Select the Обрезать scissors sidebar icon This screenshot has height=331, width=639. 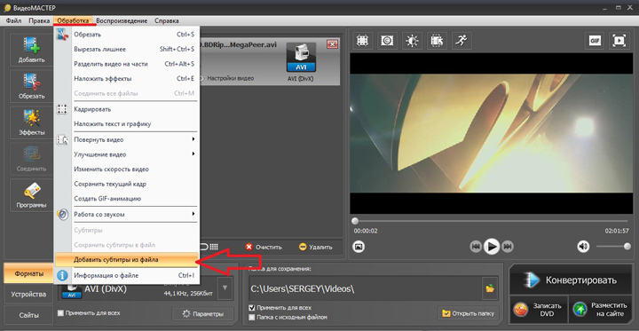31,86
